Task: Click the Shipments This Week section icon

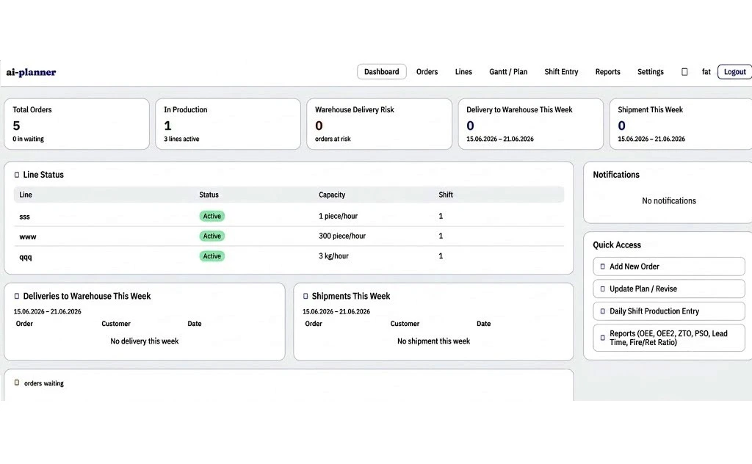Action: [x=305, y=296]
